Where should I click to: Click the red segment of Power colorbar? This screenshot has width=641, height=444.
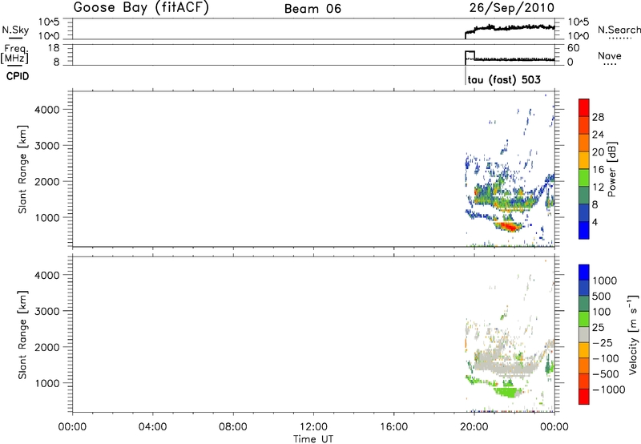[x=584, y=107]
